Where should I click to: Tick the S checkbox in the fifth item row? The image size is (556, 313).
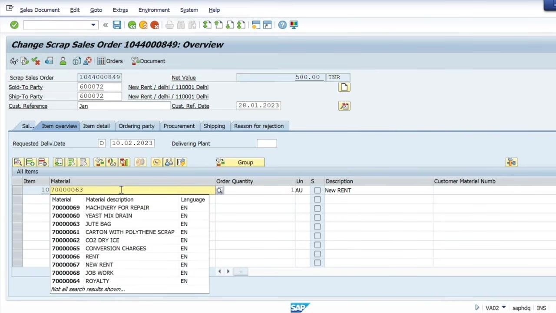pyautogui.click(x=318, y=227)
